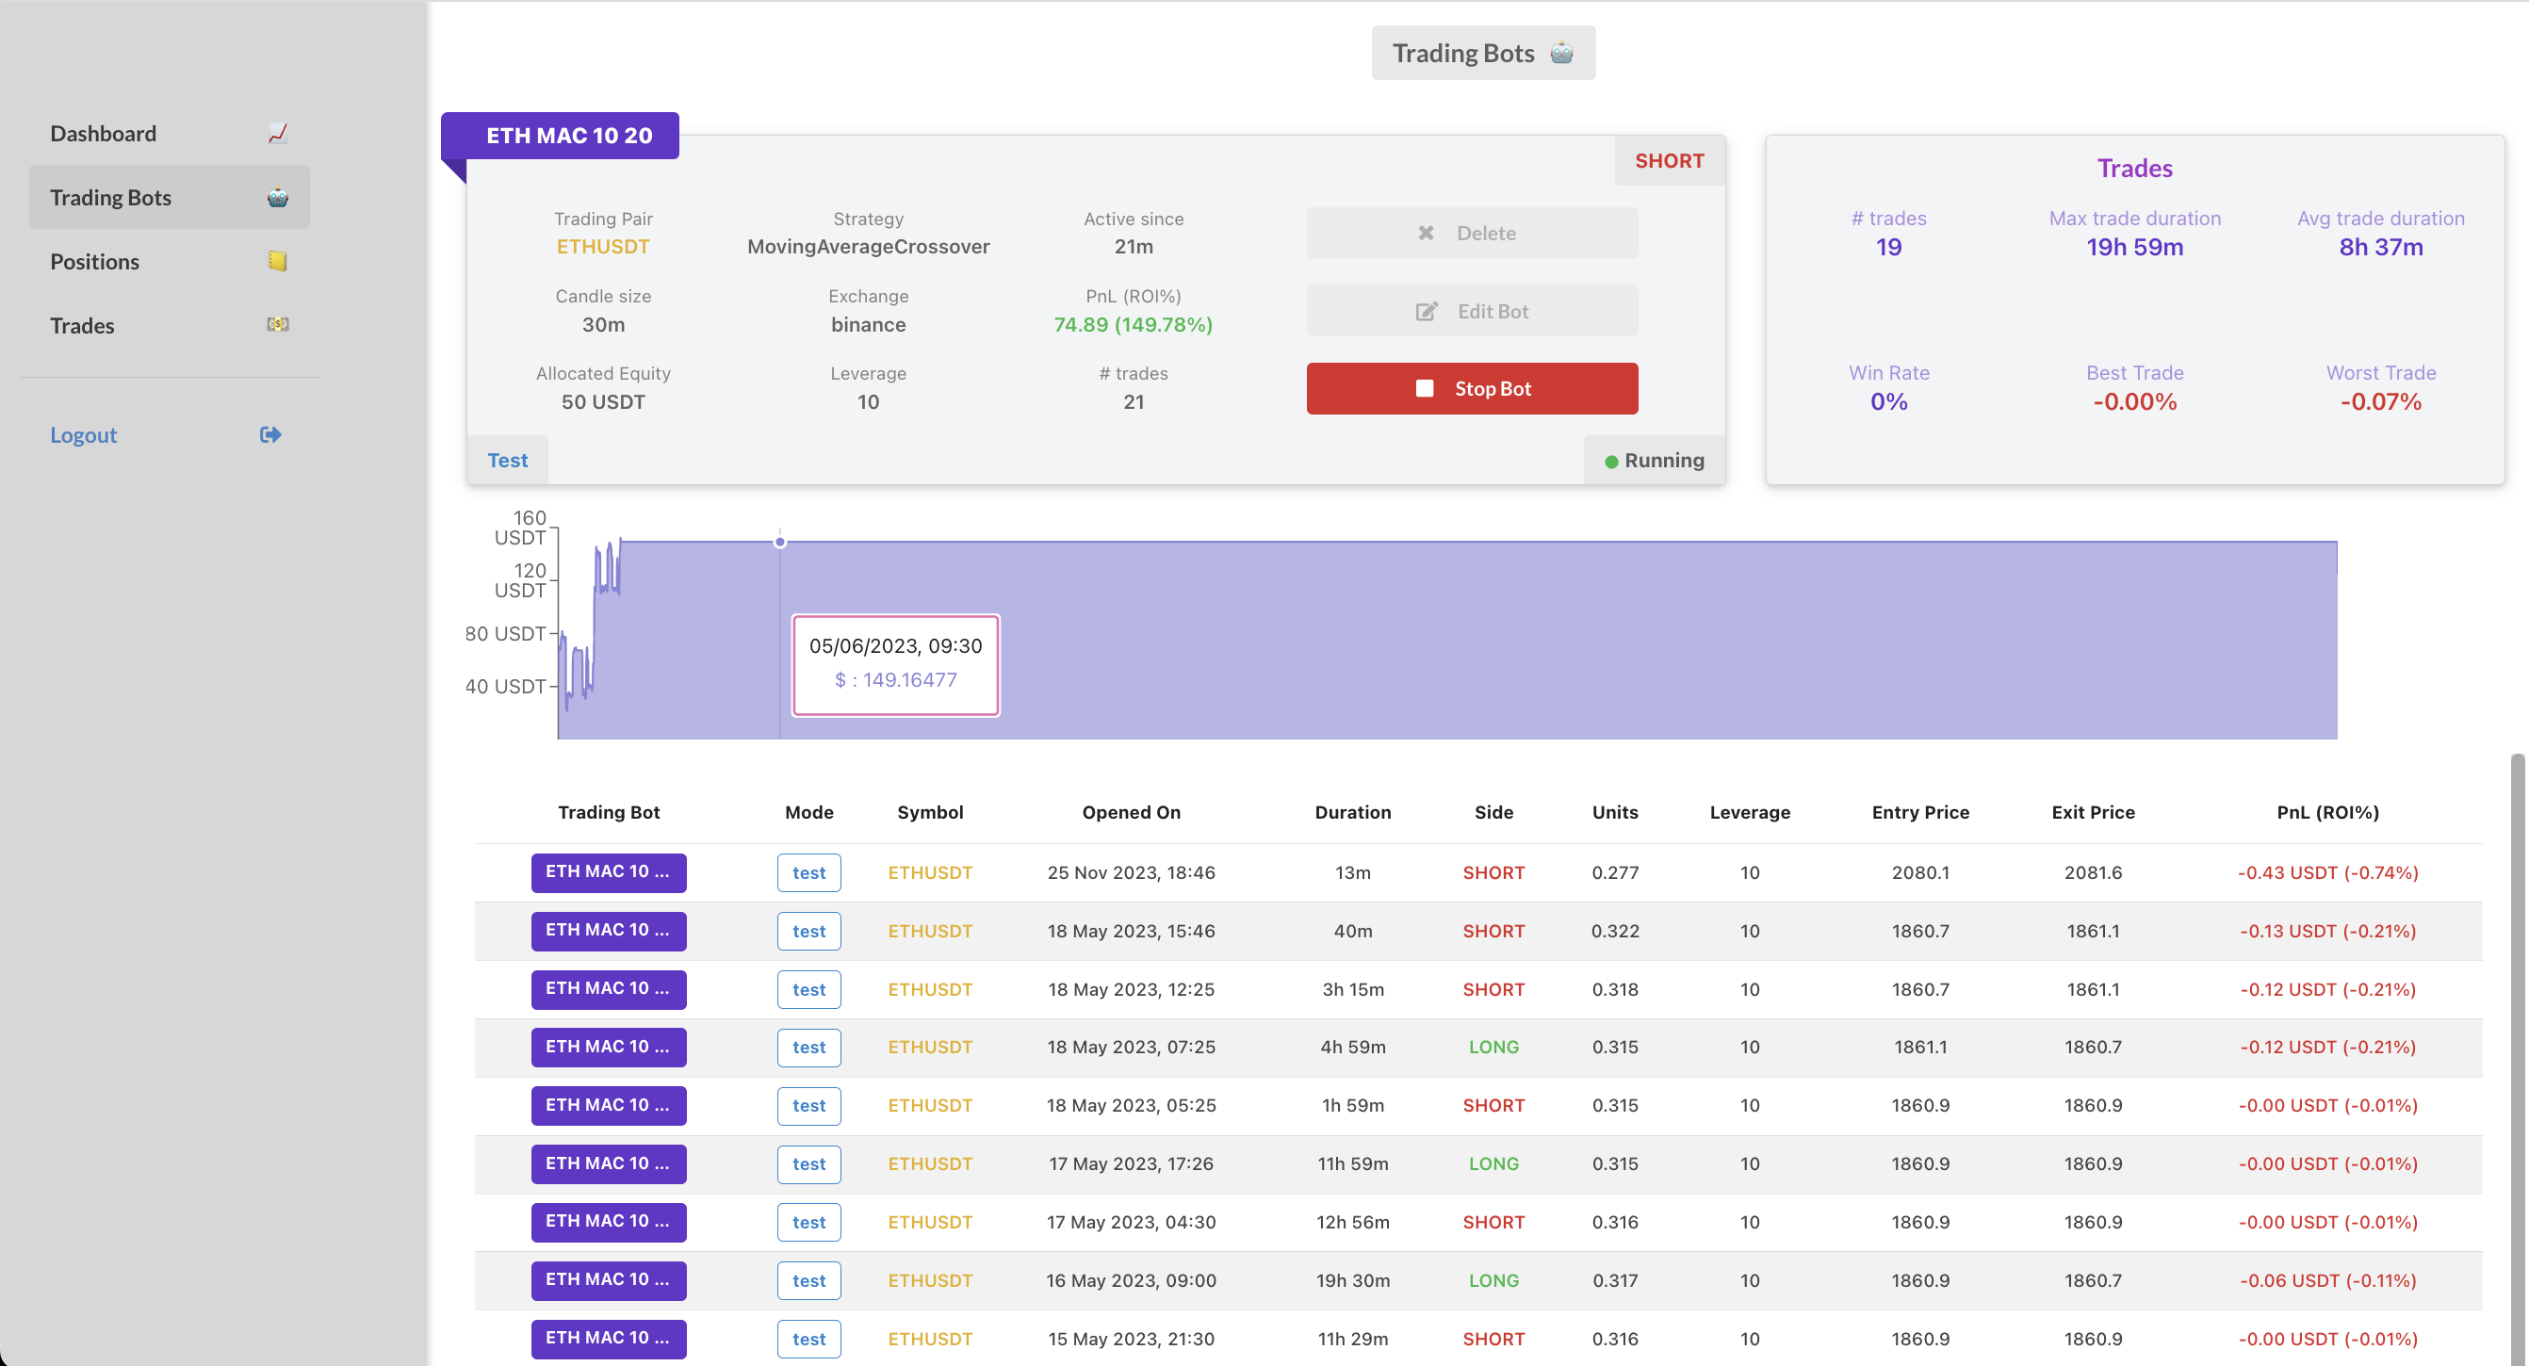This screenshot has height=1366, width=2529.
Task: Click the Positions notebook icon
Action: click(278, 261)
